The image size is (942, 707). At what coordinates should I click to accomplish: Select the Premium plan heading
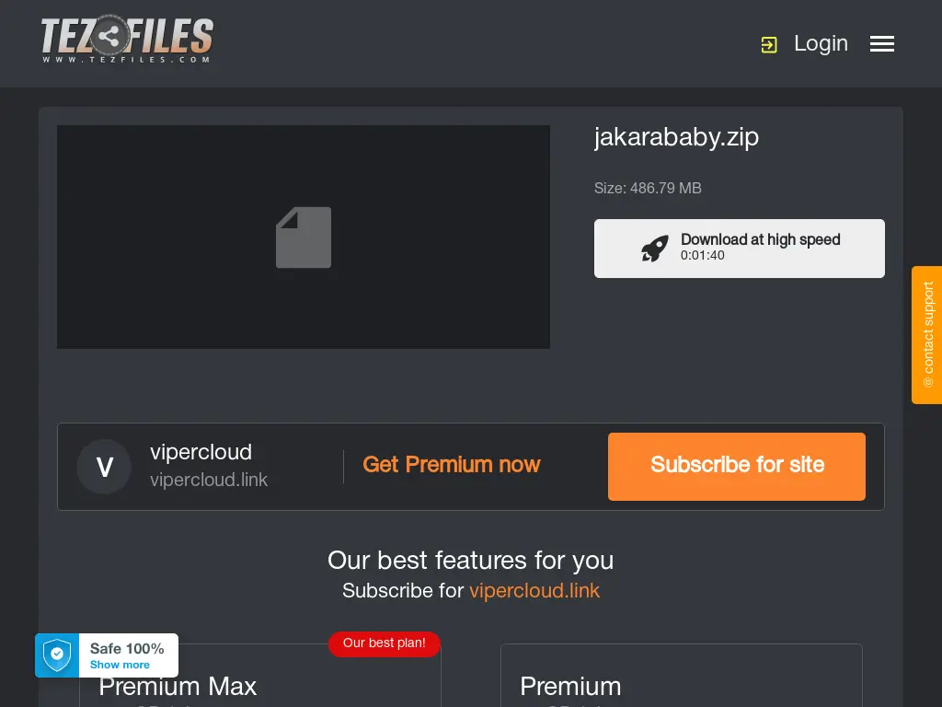coord(570,687)
